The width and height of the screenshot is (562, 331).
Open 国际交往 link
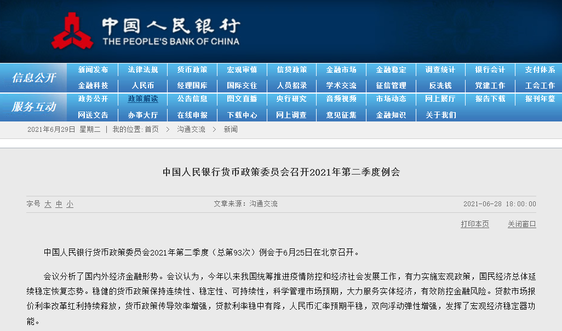tap(242, 85)
